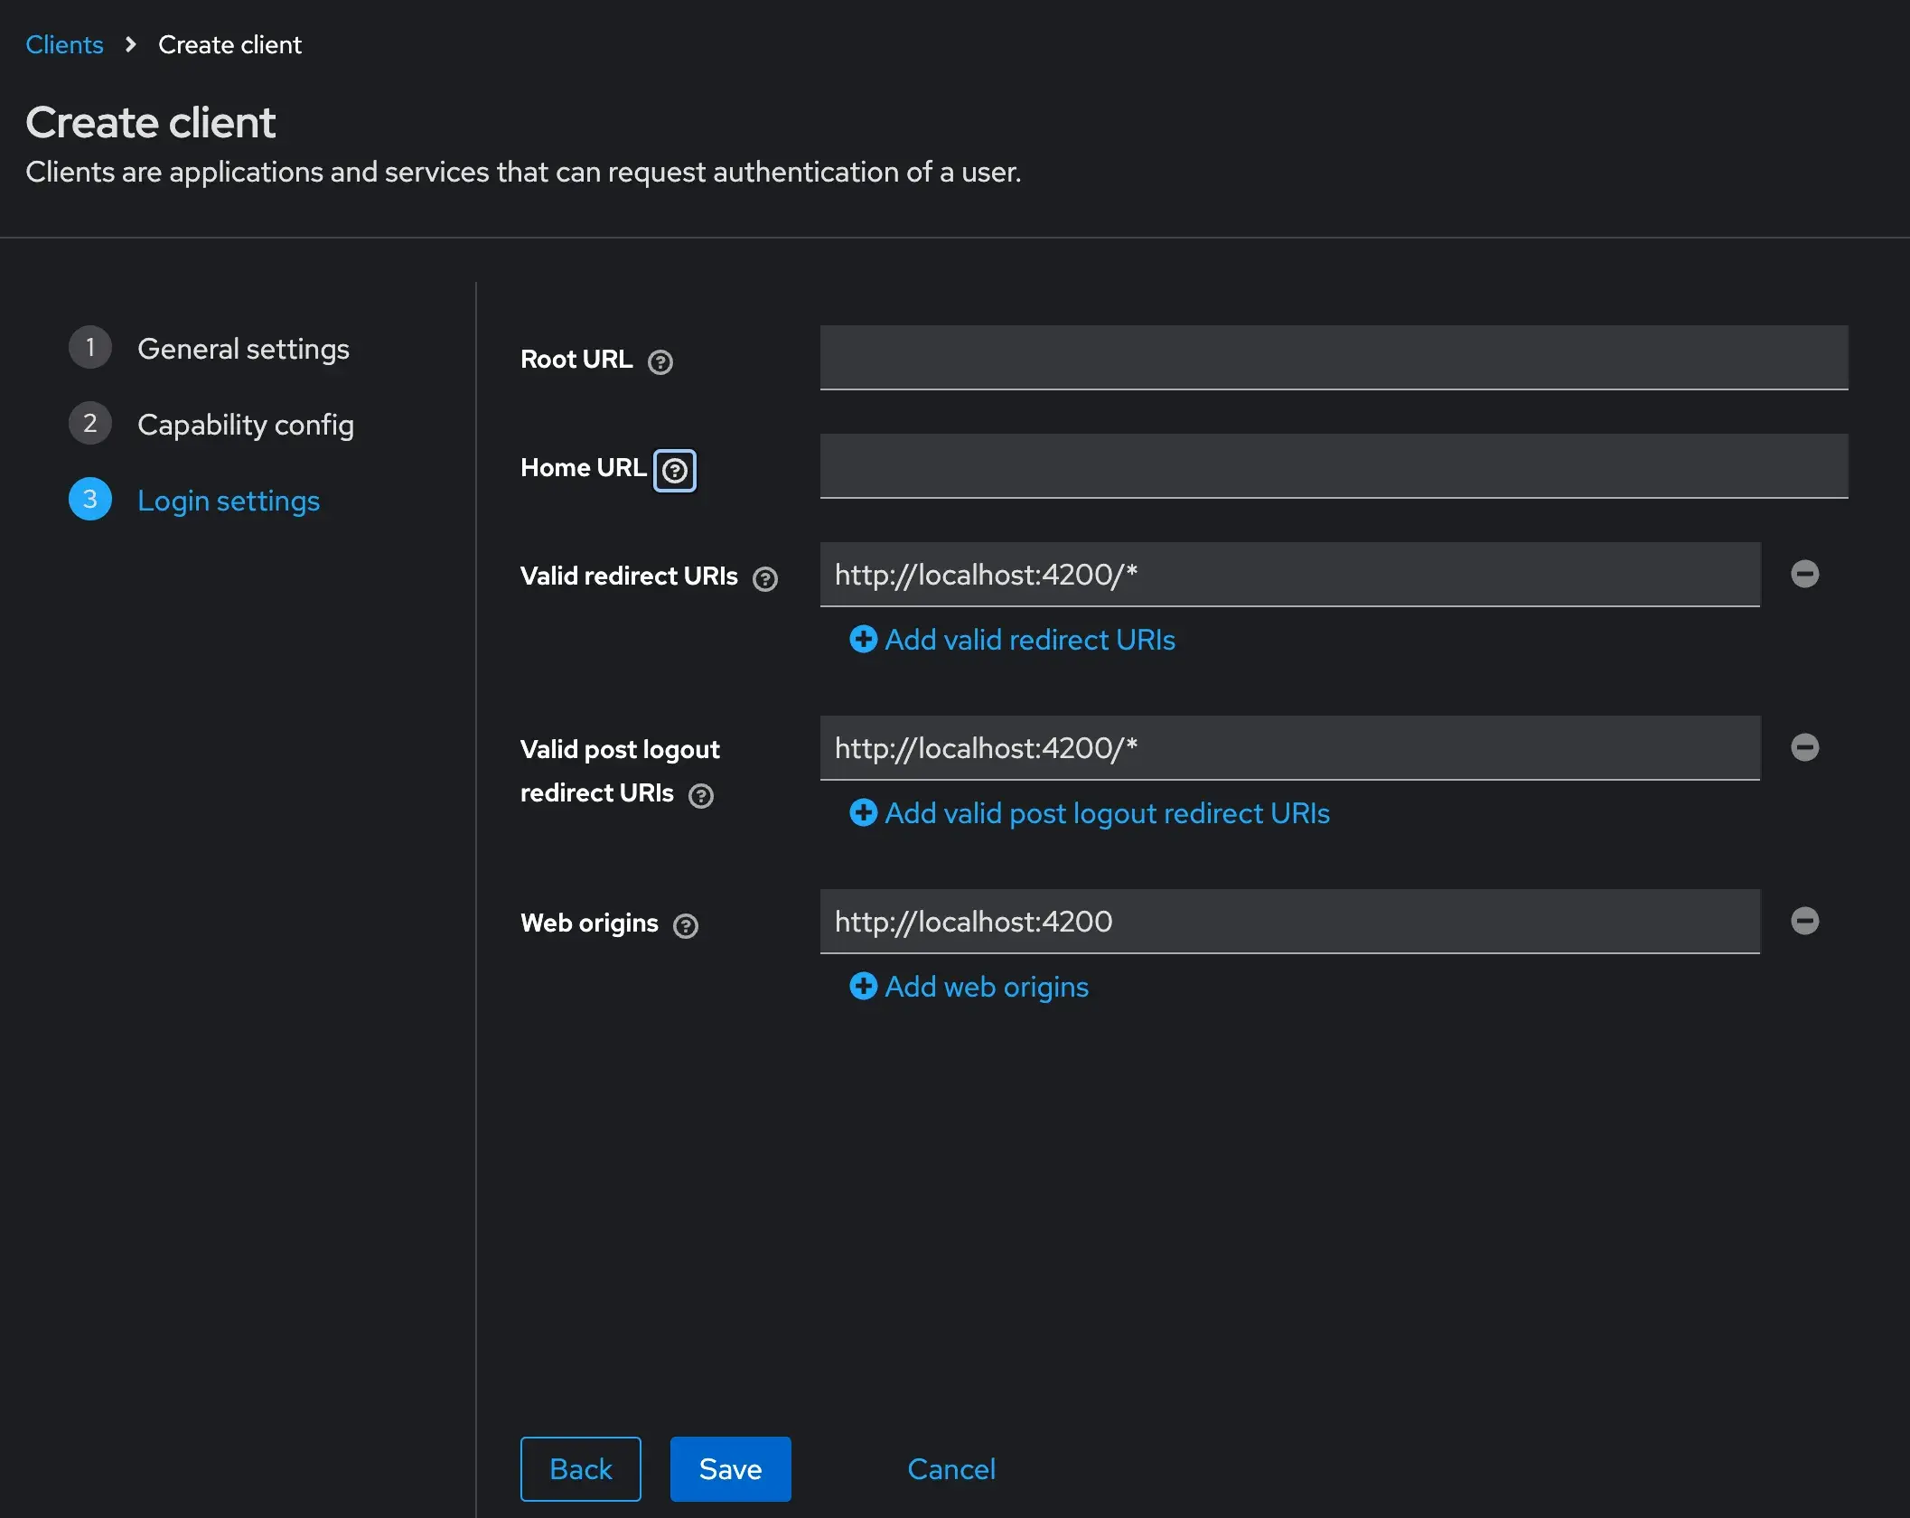
Task: Go to the Capability config step
Action: pos(245,424)
